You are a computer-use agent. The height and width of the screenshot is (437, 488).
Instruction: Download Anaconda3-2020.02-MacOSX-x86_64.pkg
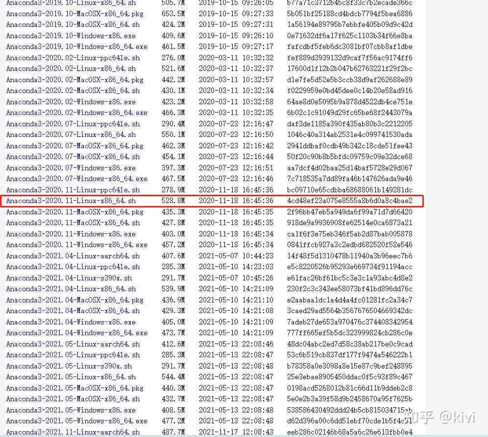click(x=74, y=80)
